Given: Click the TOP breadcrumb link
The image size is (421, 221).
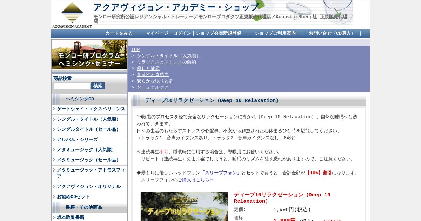Looking at the screenshot, I should 135,49.
